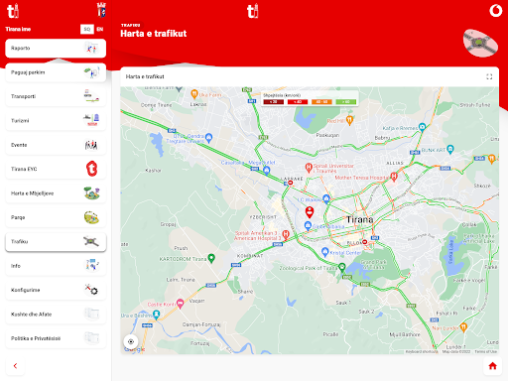Click the Parqe park icon
Screen dimensions: 508x381
[x=91, y=217]
